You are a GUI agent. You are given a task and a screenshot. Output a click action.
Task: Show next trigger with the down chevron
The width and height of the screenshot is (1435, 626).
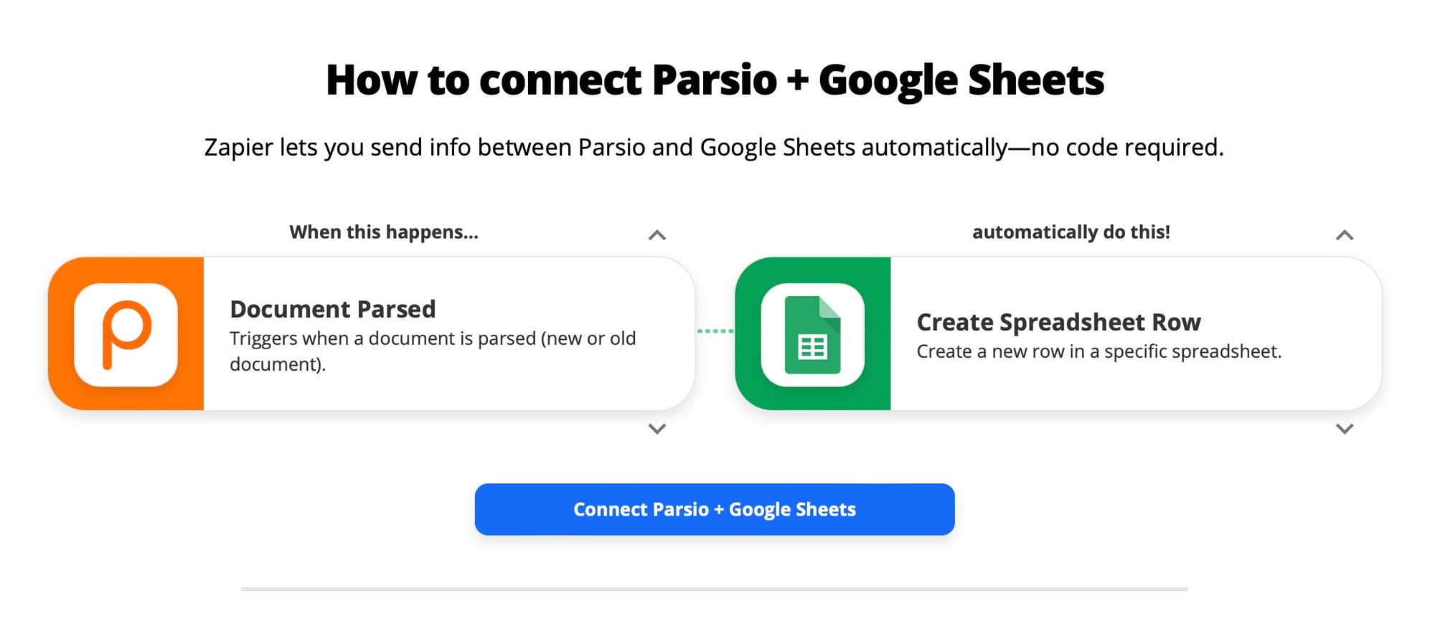tap(657, 429)
